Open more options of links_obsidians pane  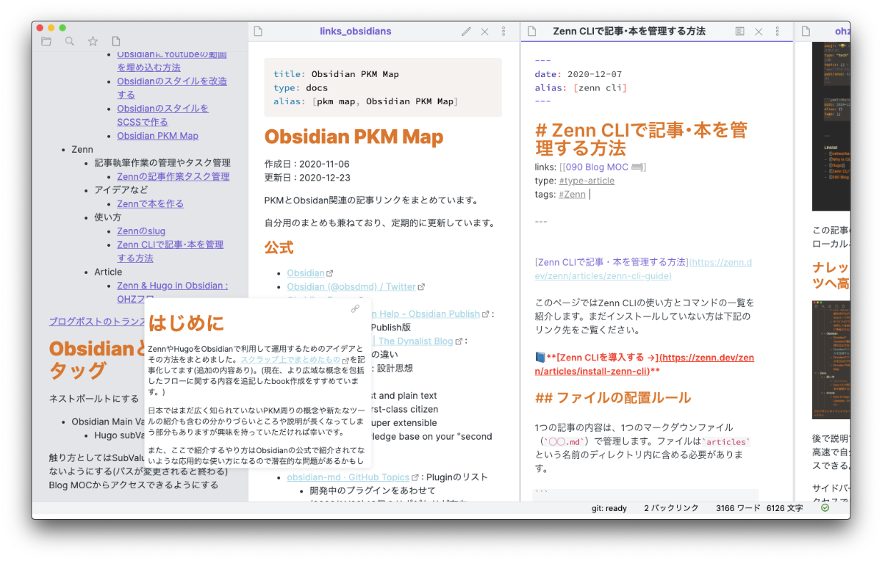[503, 32]
